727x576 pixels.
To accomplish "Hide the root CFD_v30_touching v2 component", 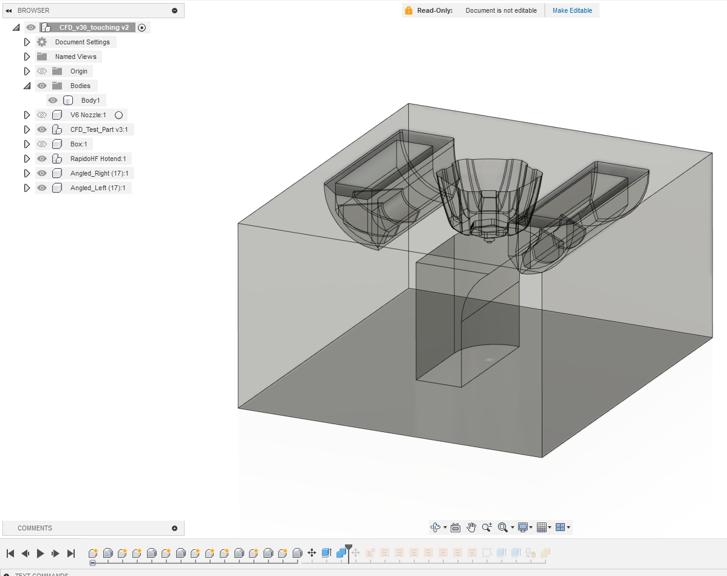I will [x=30, y=28].
